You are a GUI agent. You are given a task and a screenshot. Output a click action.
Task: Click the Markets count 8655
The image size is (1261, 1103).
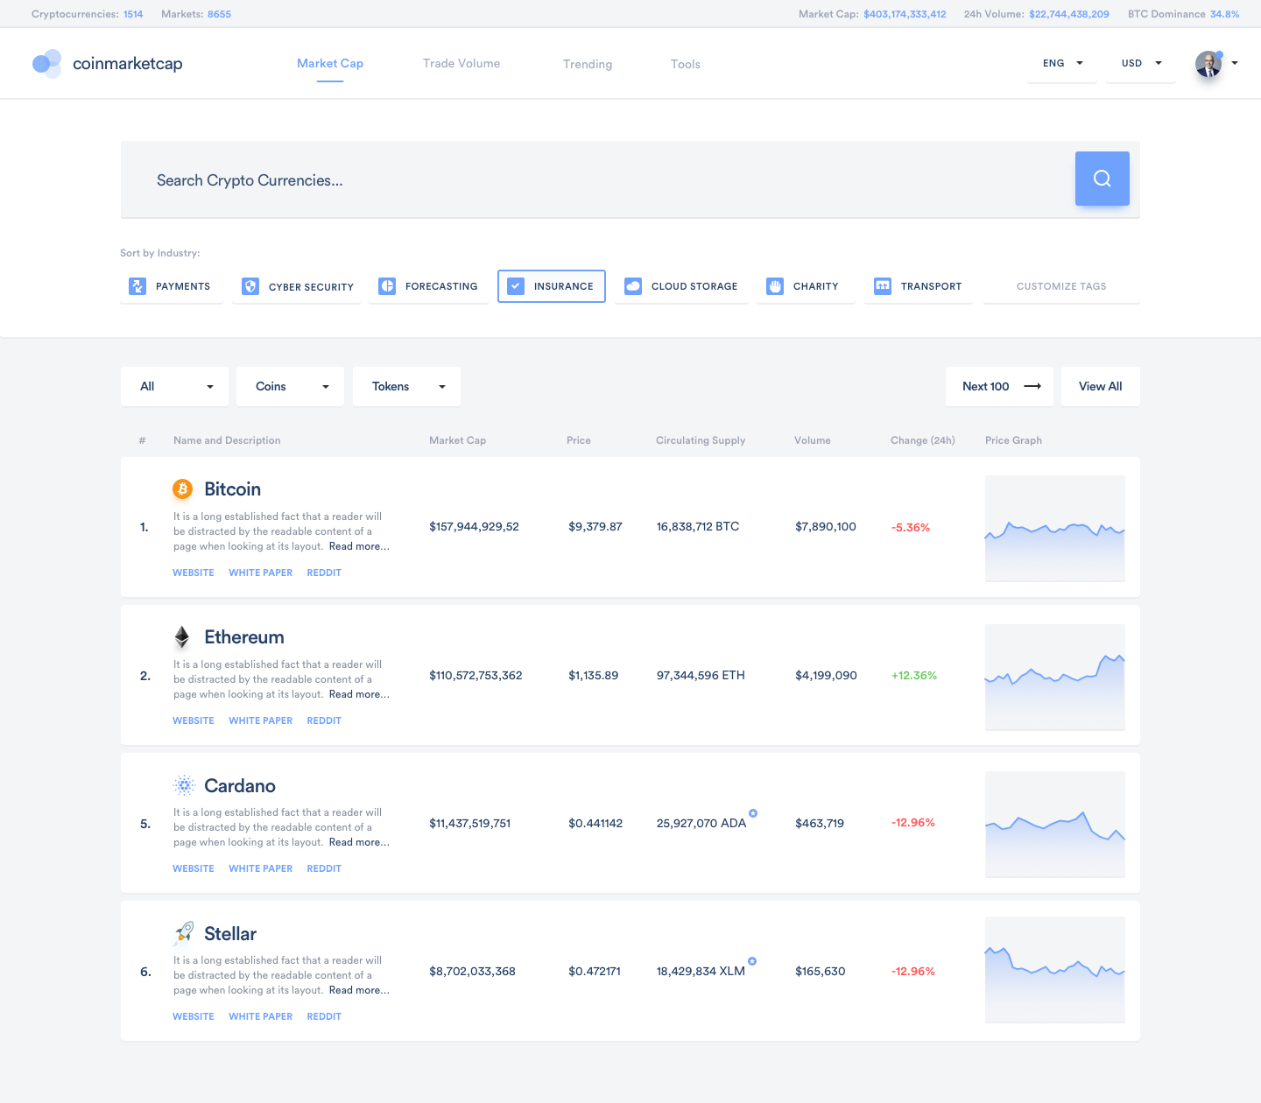pos(219,14)
